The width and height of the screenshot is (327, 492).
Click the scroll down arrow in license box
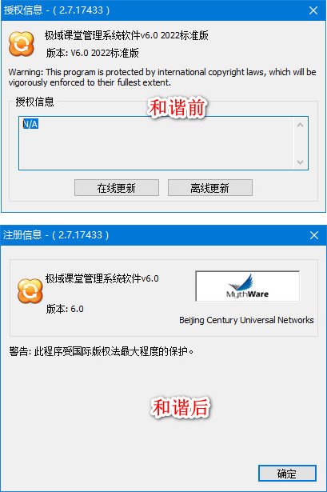pos(300,162)
